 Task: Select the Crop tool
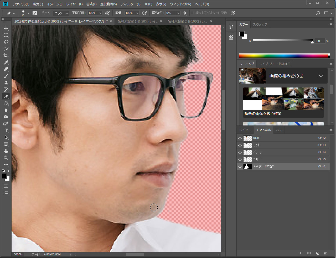(x=6, y=56)
